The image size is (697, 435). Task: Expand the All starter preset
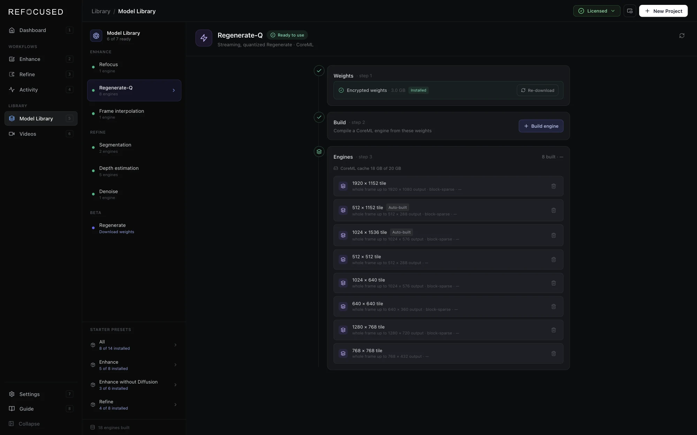pyautogui.click(x=134, y=345)
